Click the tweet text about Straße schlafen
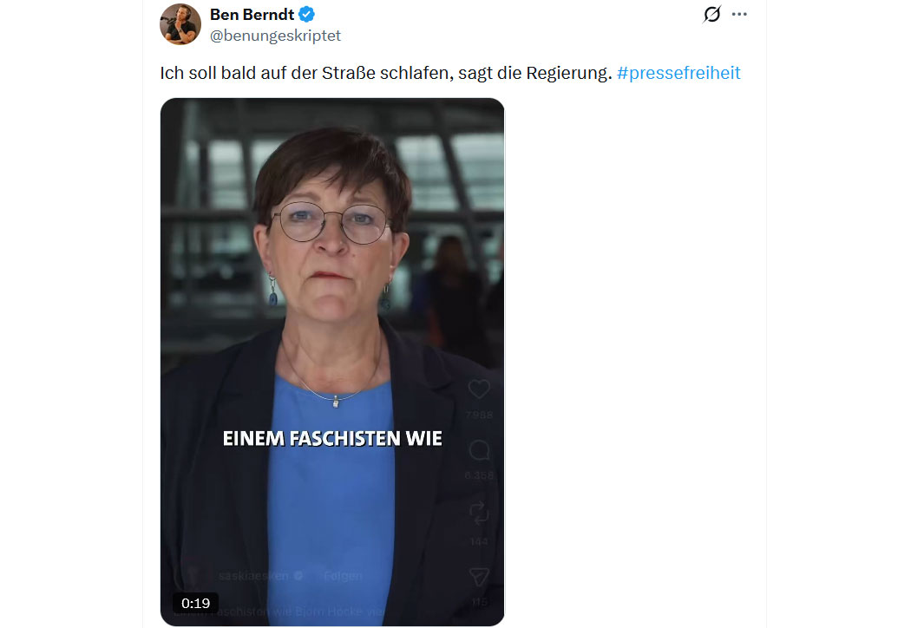911x628 pixels. [386, 73]
